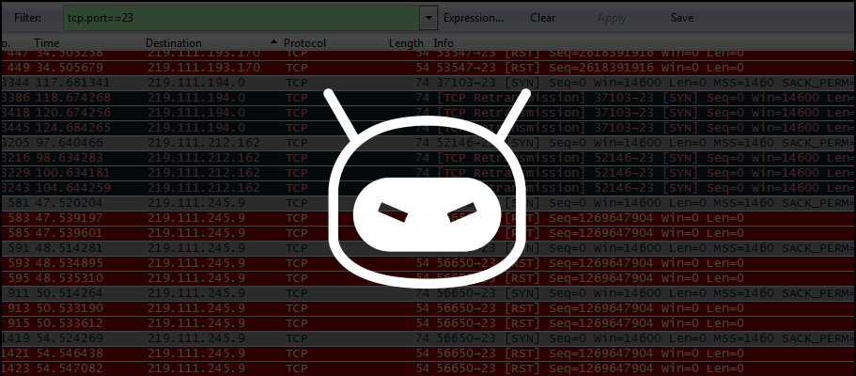
Task: Click TCP protocol cell in row 34.505679
Action: pos(296,68)
